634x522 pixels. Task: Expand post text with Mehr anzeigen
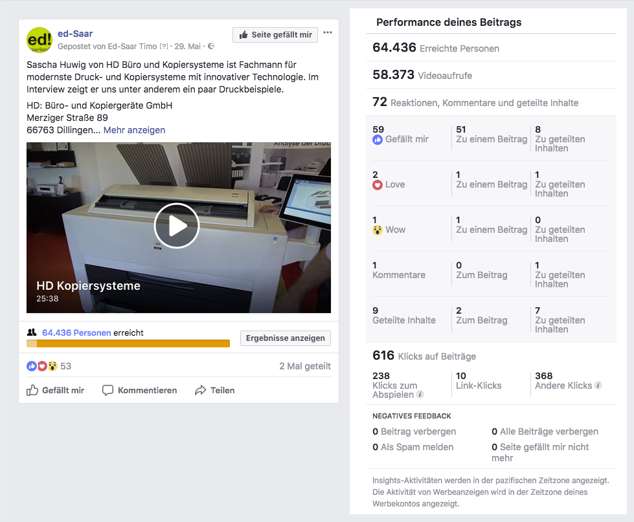tap(134, 130)
